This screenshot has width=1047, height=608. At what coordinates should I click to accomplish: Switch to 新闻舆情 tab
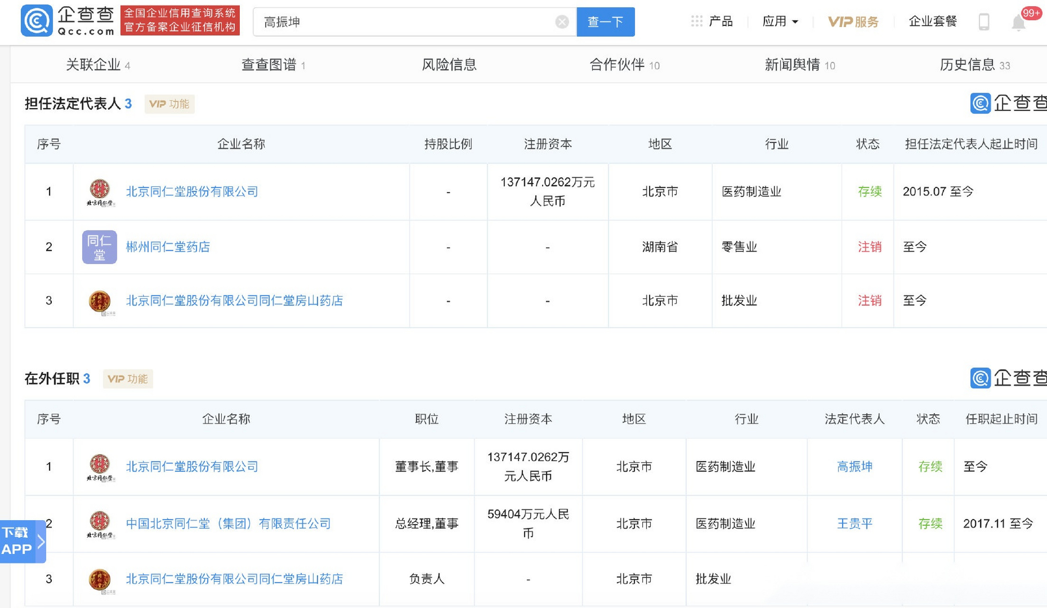coord(800,65)
